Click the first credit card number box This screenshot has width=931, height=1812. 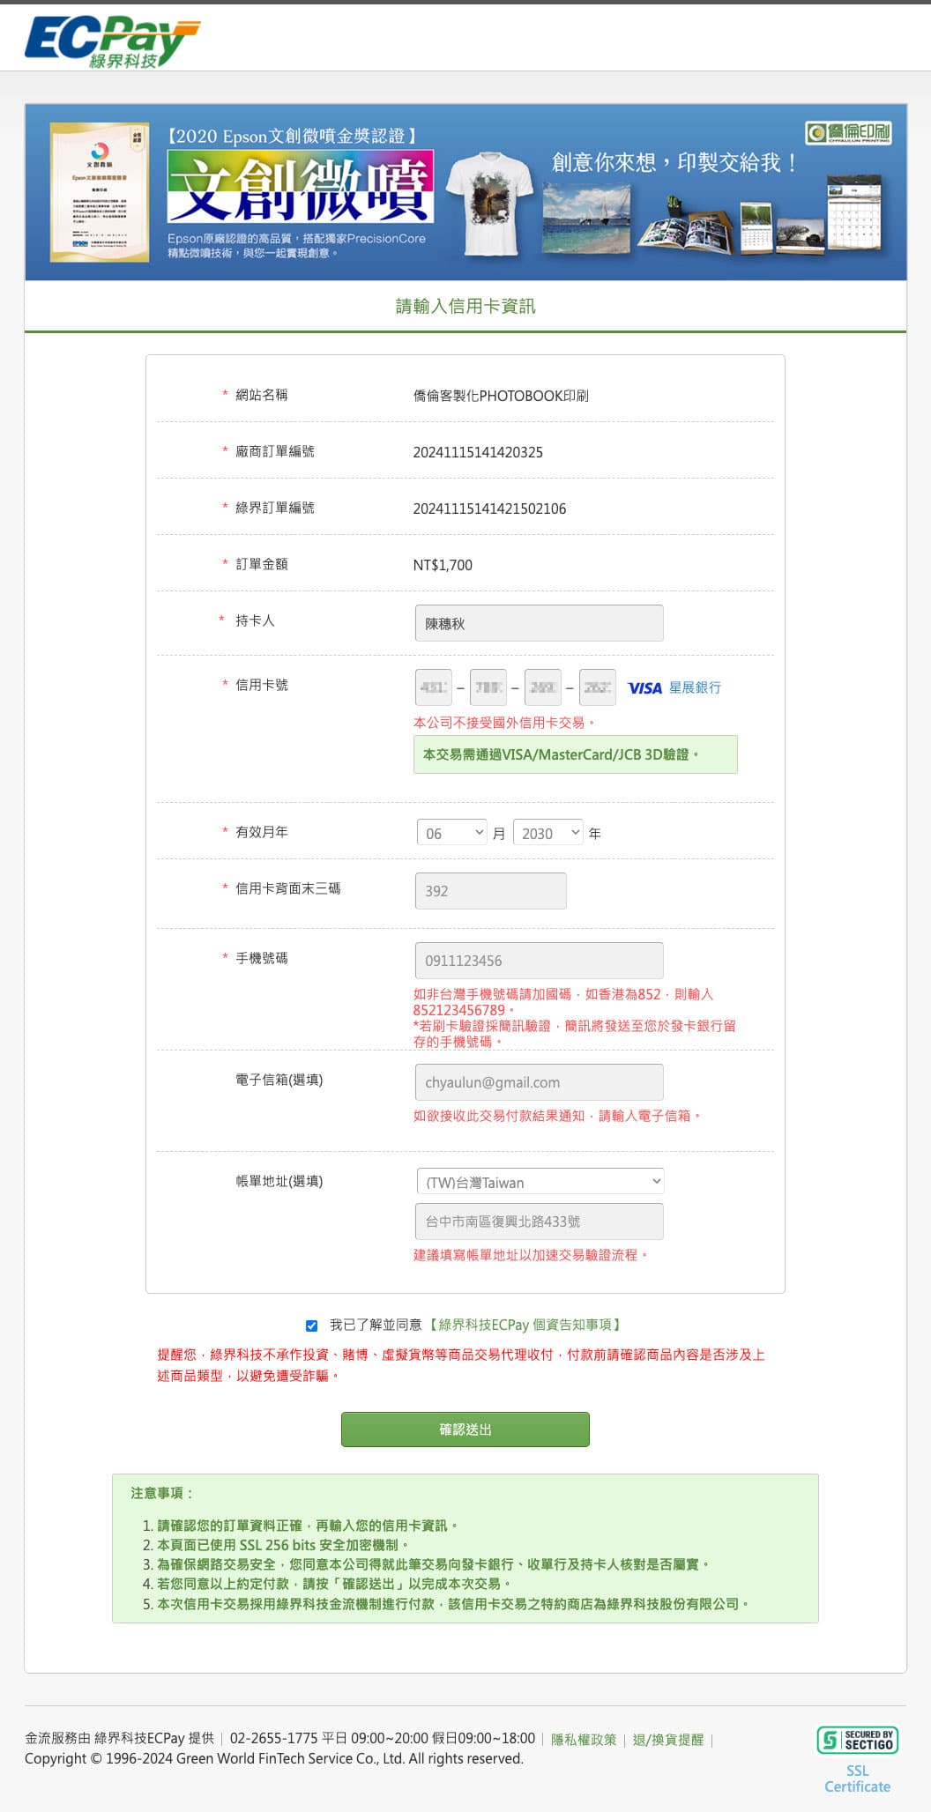tap(433, 687)
